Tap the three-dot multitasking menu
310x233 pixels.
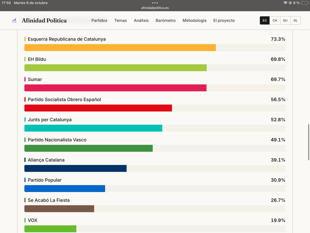[x=155, y=3]
